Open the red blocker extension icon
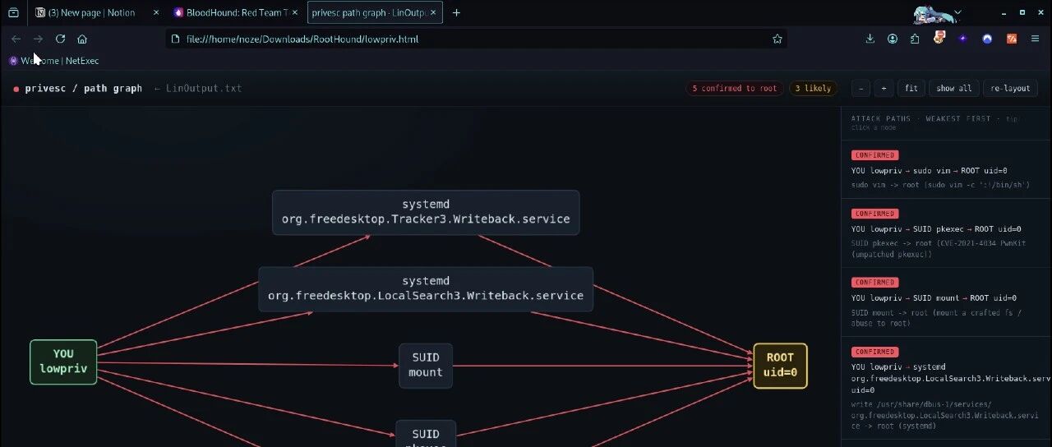This screenshot has width=1052, height=447. pyautogui.click(x=939, y=39)
